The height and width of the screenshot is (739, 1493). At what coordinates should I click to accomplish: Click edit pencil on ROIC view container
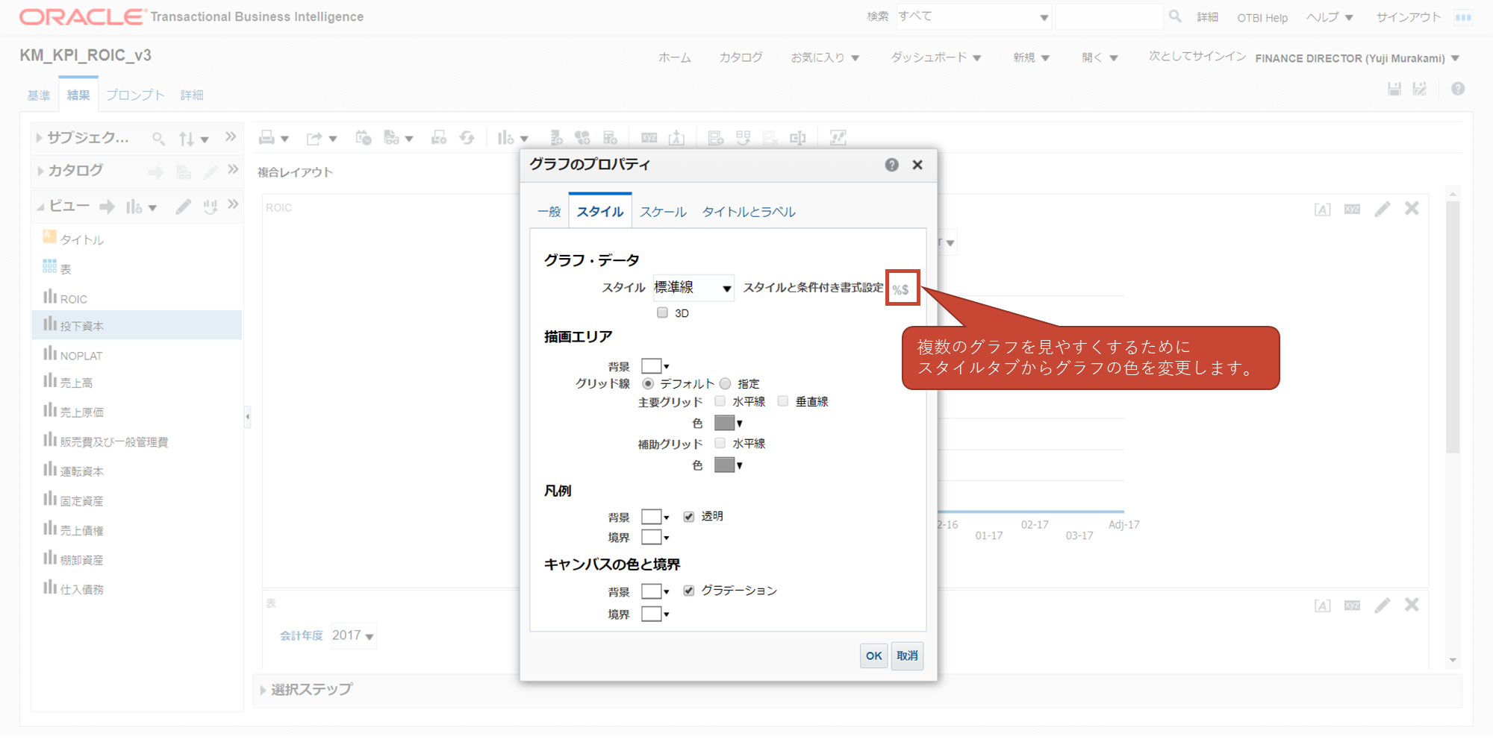tap(1383, 209)
